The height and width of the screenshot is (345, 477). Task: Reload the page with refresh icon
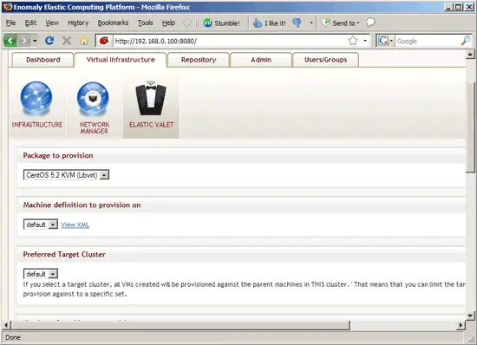coord(49,41)
